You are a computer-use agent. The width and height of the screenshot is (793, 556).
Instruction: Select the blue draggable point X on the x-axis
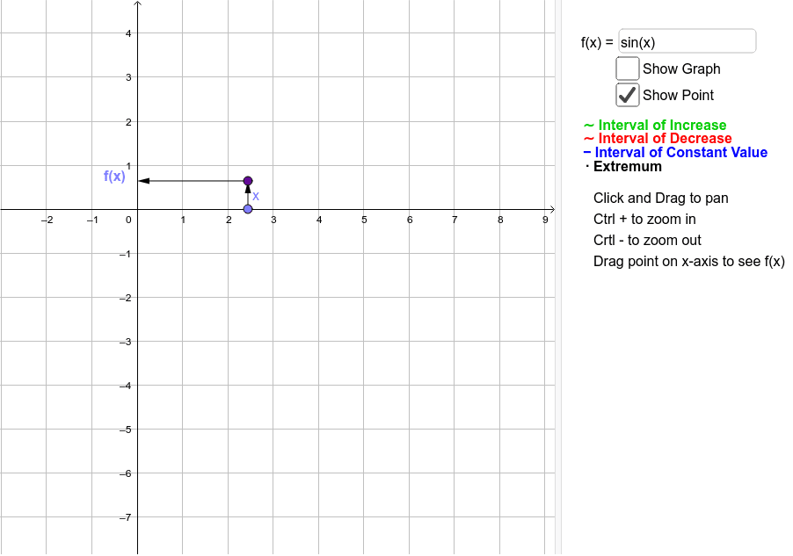coord(247,207)
